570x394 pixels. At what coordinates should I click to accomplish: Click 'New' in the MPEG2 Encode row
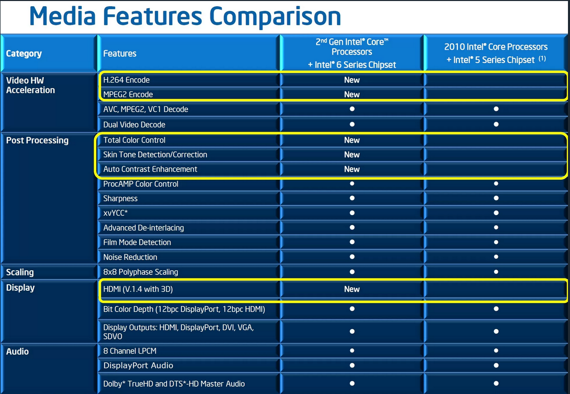pos(351,95)
